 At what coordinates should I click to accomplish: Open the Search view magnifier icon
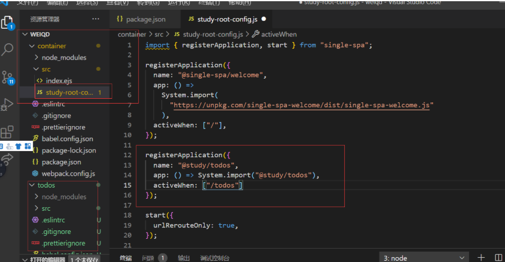click(7, 49)
